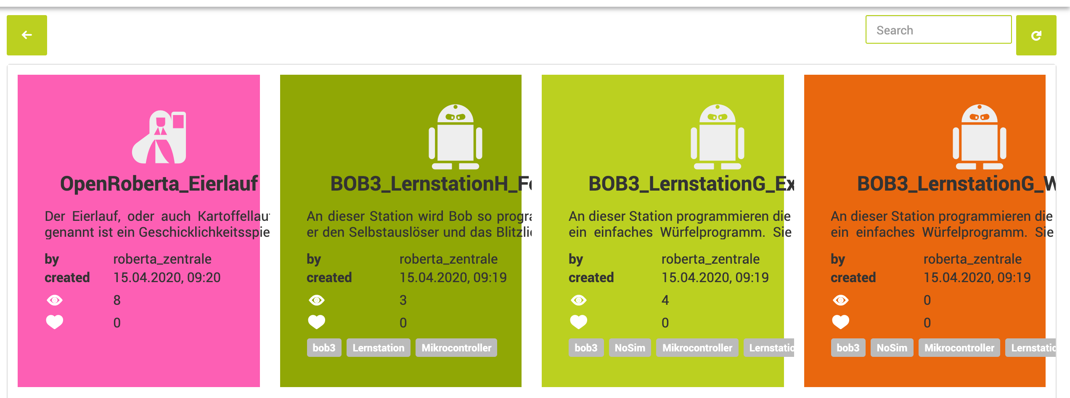Click the roberta_zentrale author name on Eierlauf card
This screenshot has height=398, width=1070.
click(x=163, y=259)
